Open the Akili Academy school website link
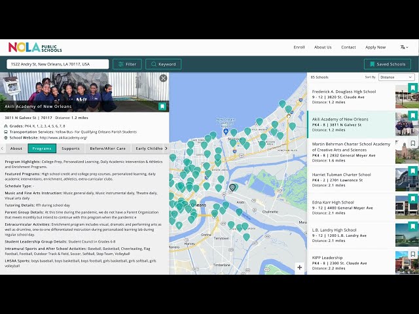The width and height of the screenshot is (419, 314). click(x=64, y=138)
